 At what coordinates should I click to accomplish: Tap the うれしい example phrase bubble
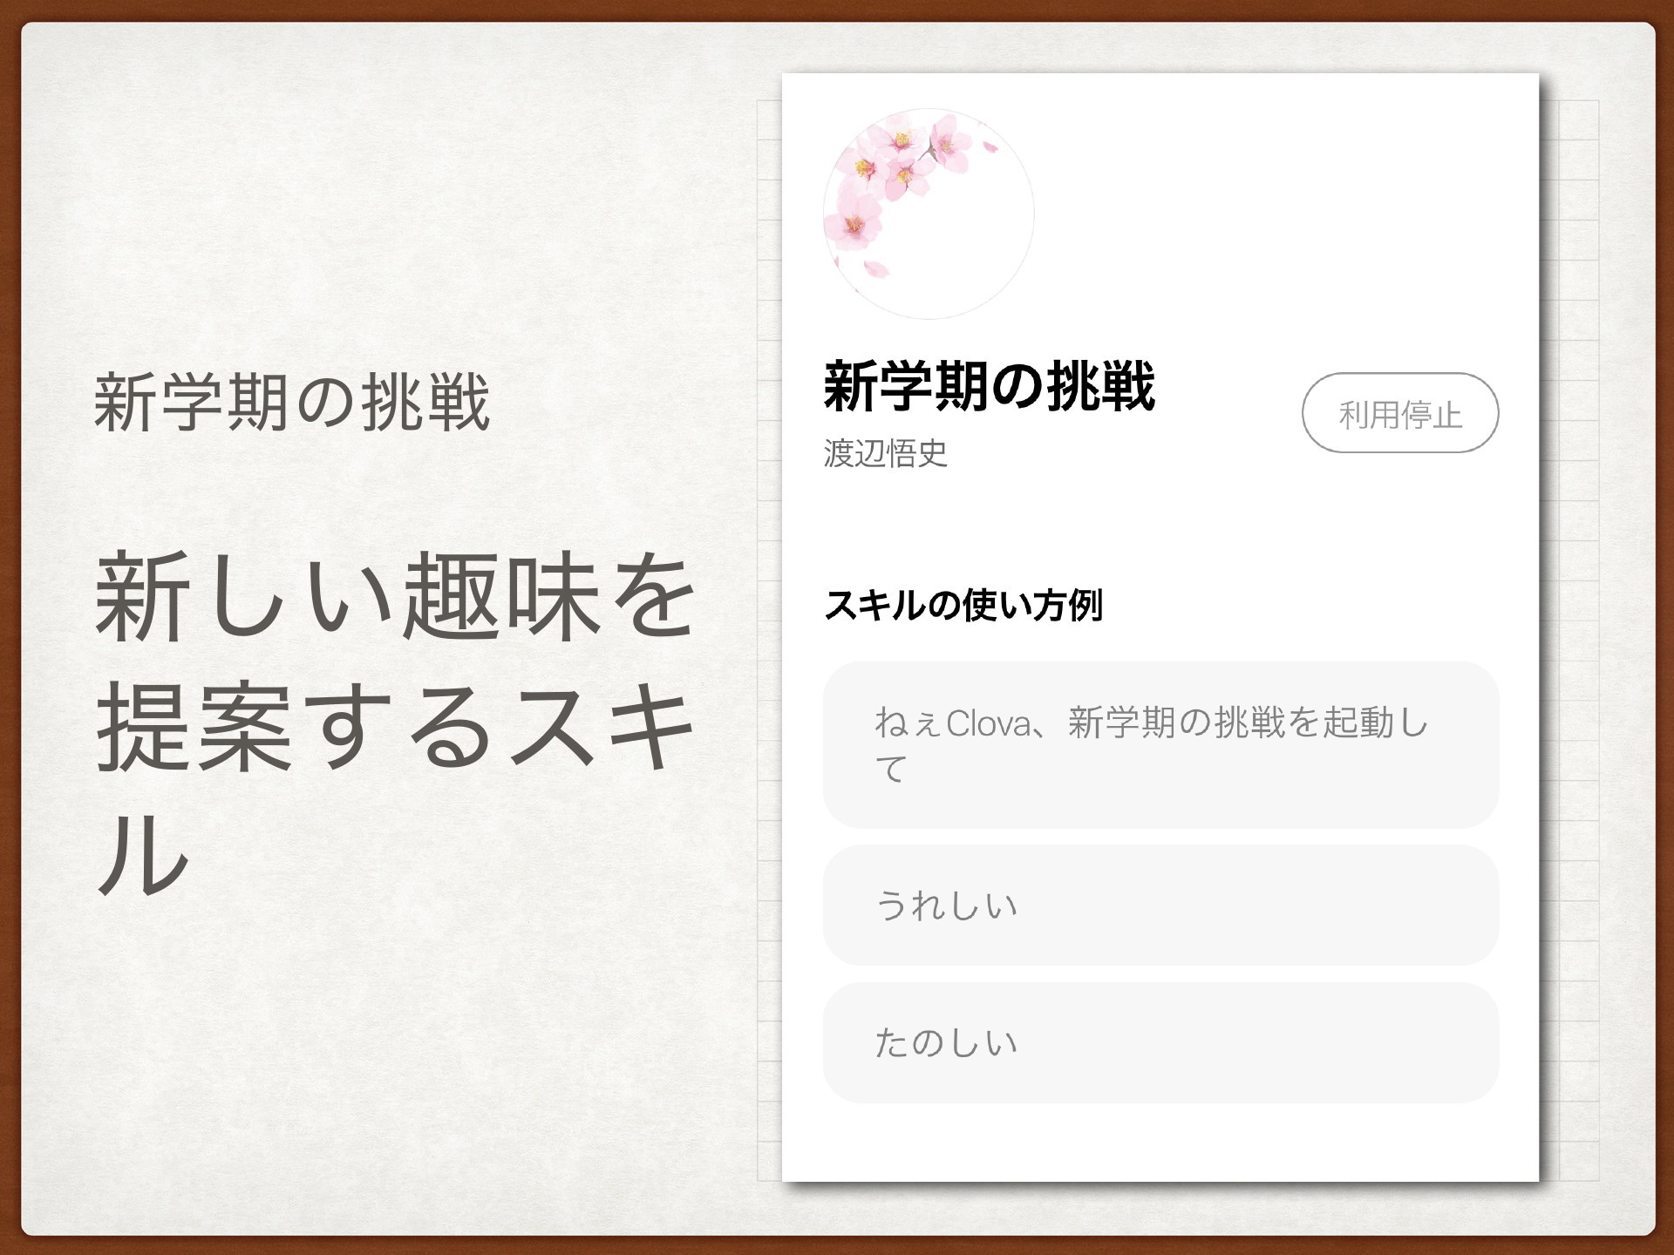coord(1160,905)
